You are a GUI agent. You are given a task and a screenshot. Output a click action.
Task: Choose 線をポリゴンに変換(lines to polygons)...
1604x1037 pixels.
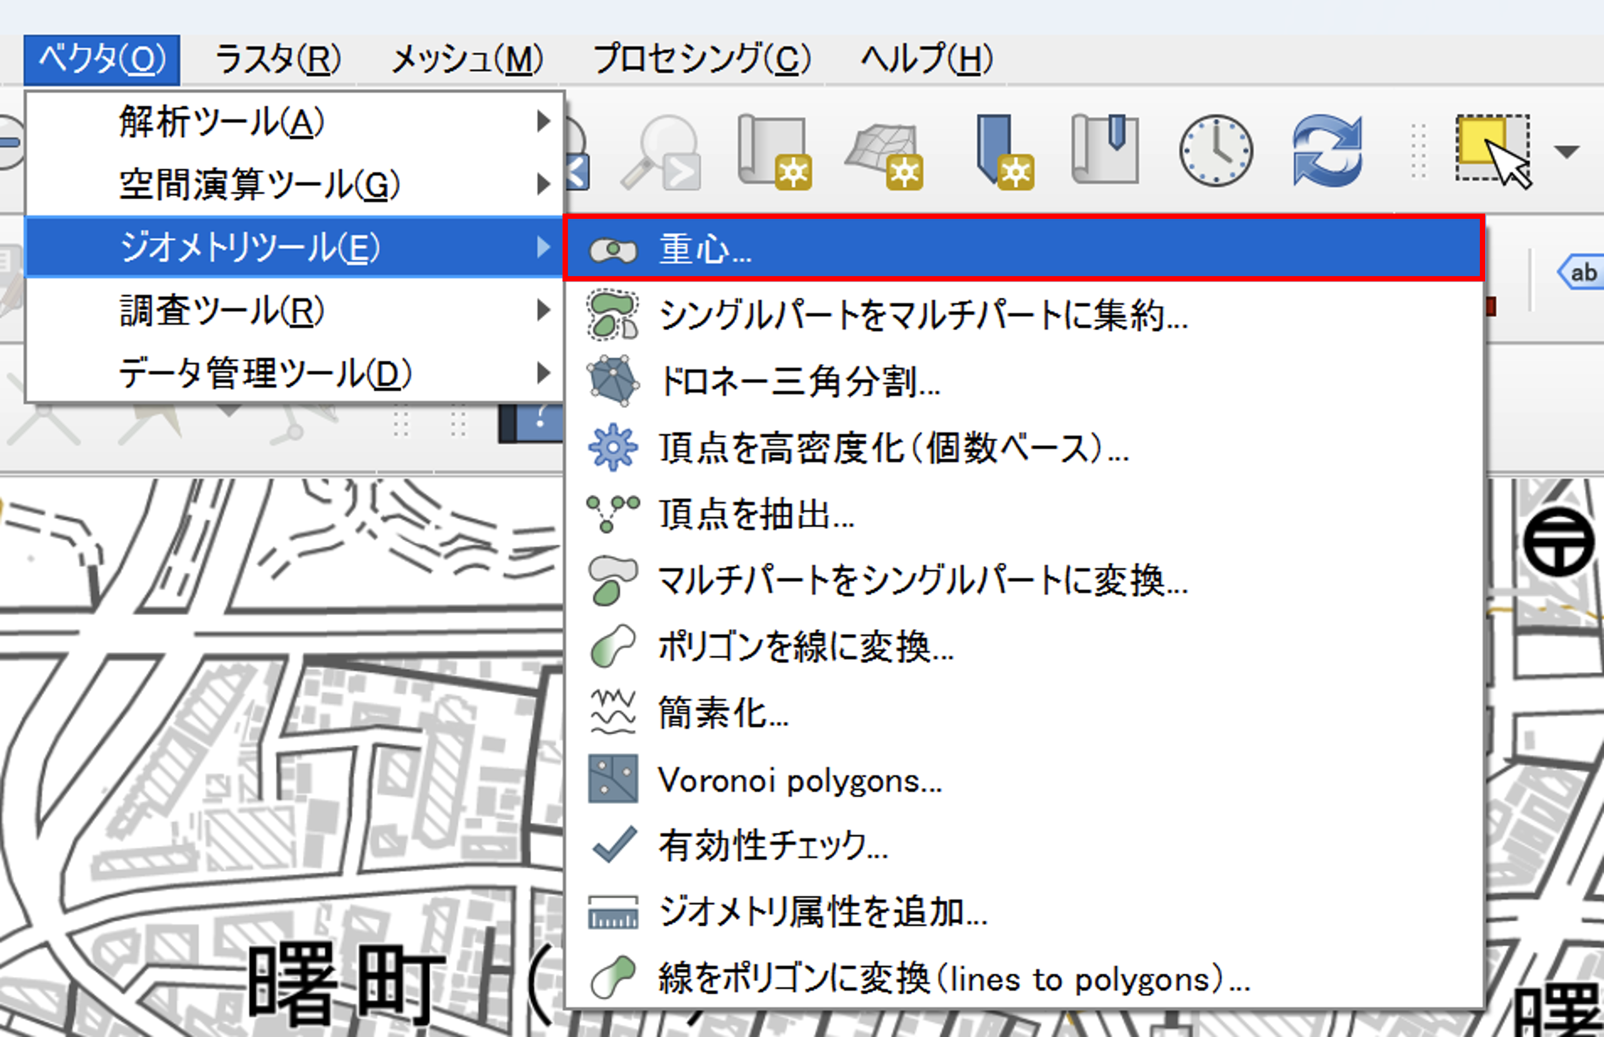click(1024, 978)
